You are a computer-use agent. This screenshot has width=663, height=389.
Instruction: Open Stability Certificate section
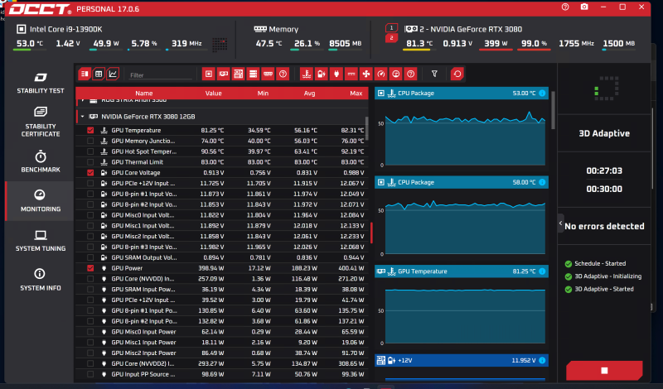click(x=40, y=122)
